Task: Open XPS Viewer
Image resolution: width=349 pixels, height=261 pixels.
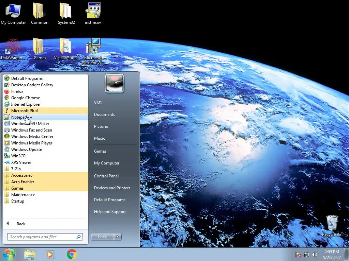Action: (46, 162)
